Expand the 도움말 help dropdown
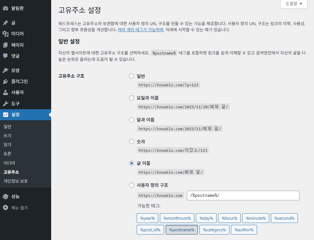Viewport: 314px width, 240px height. pos(294,4)
